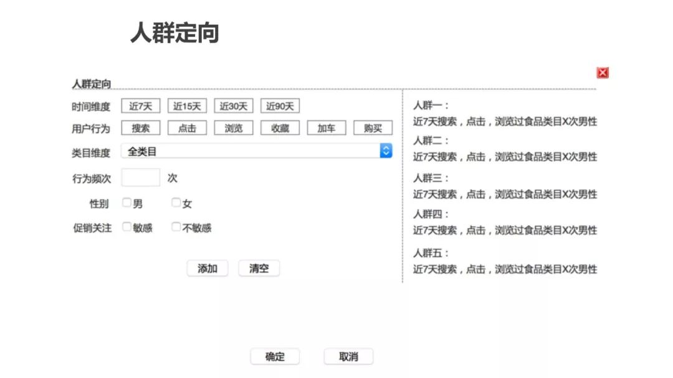Select 点击 user behavior

187,128
